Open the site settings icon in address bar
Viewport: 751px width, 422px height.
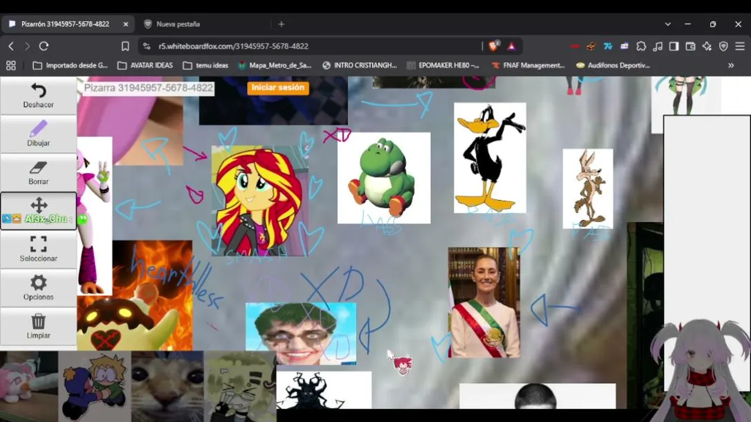tap(147, 46)
